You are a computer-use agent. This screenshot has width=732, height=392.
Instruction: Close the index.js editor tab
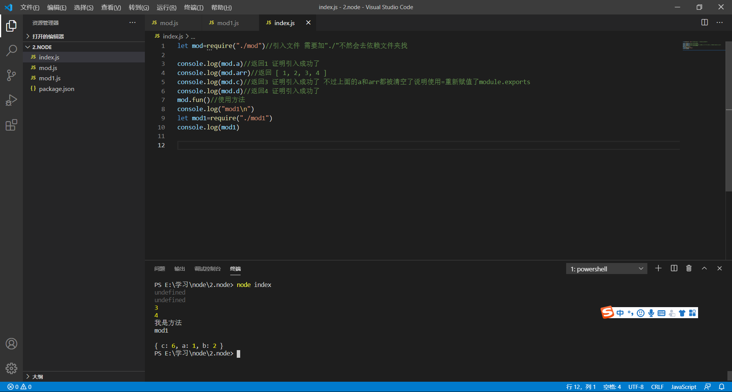pyautogui.click(x=308, y=22)
